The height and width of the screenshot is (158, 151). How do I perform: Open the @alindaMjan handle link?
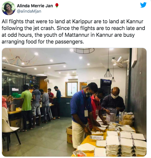pos(29,11)
